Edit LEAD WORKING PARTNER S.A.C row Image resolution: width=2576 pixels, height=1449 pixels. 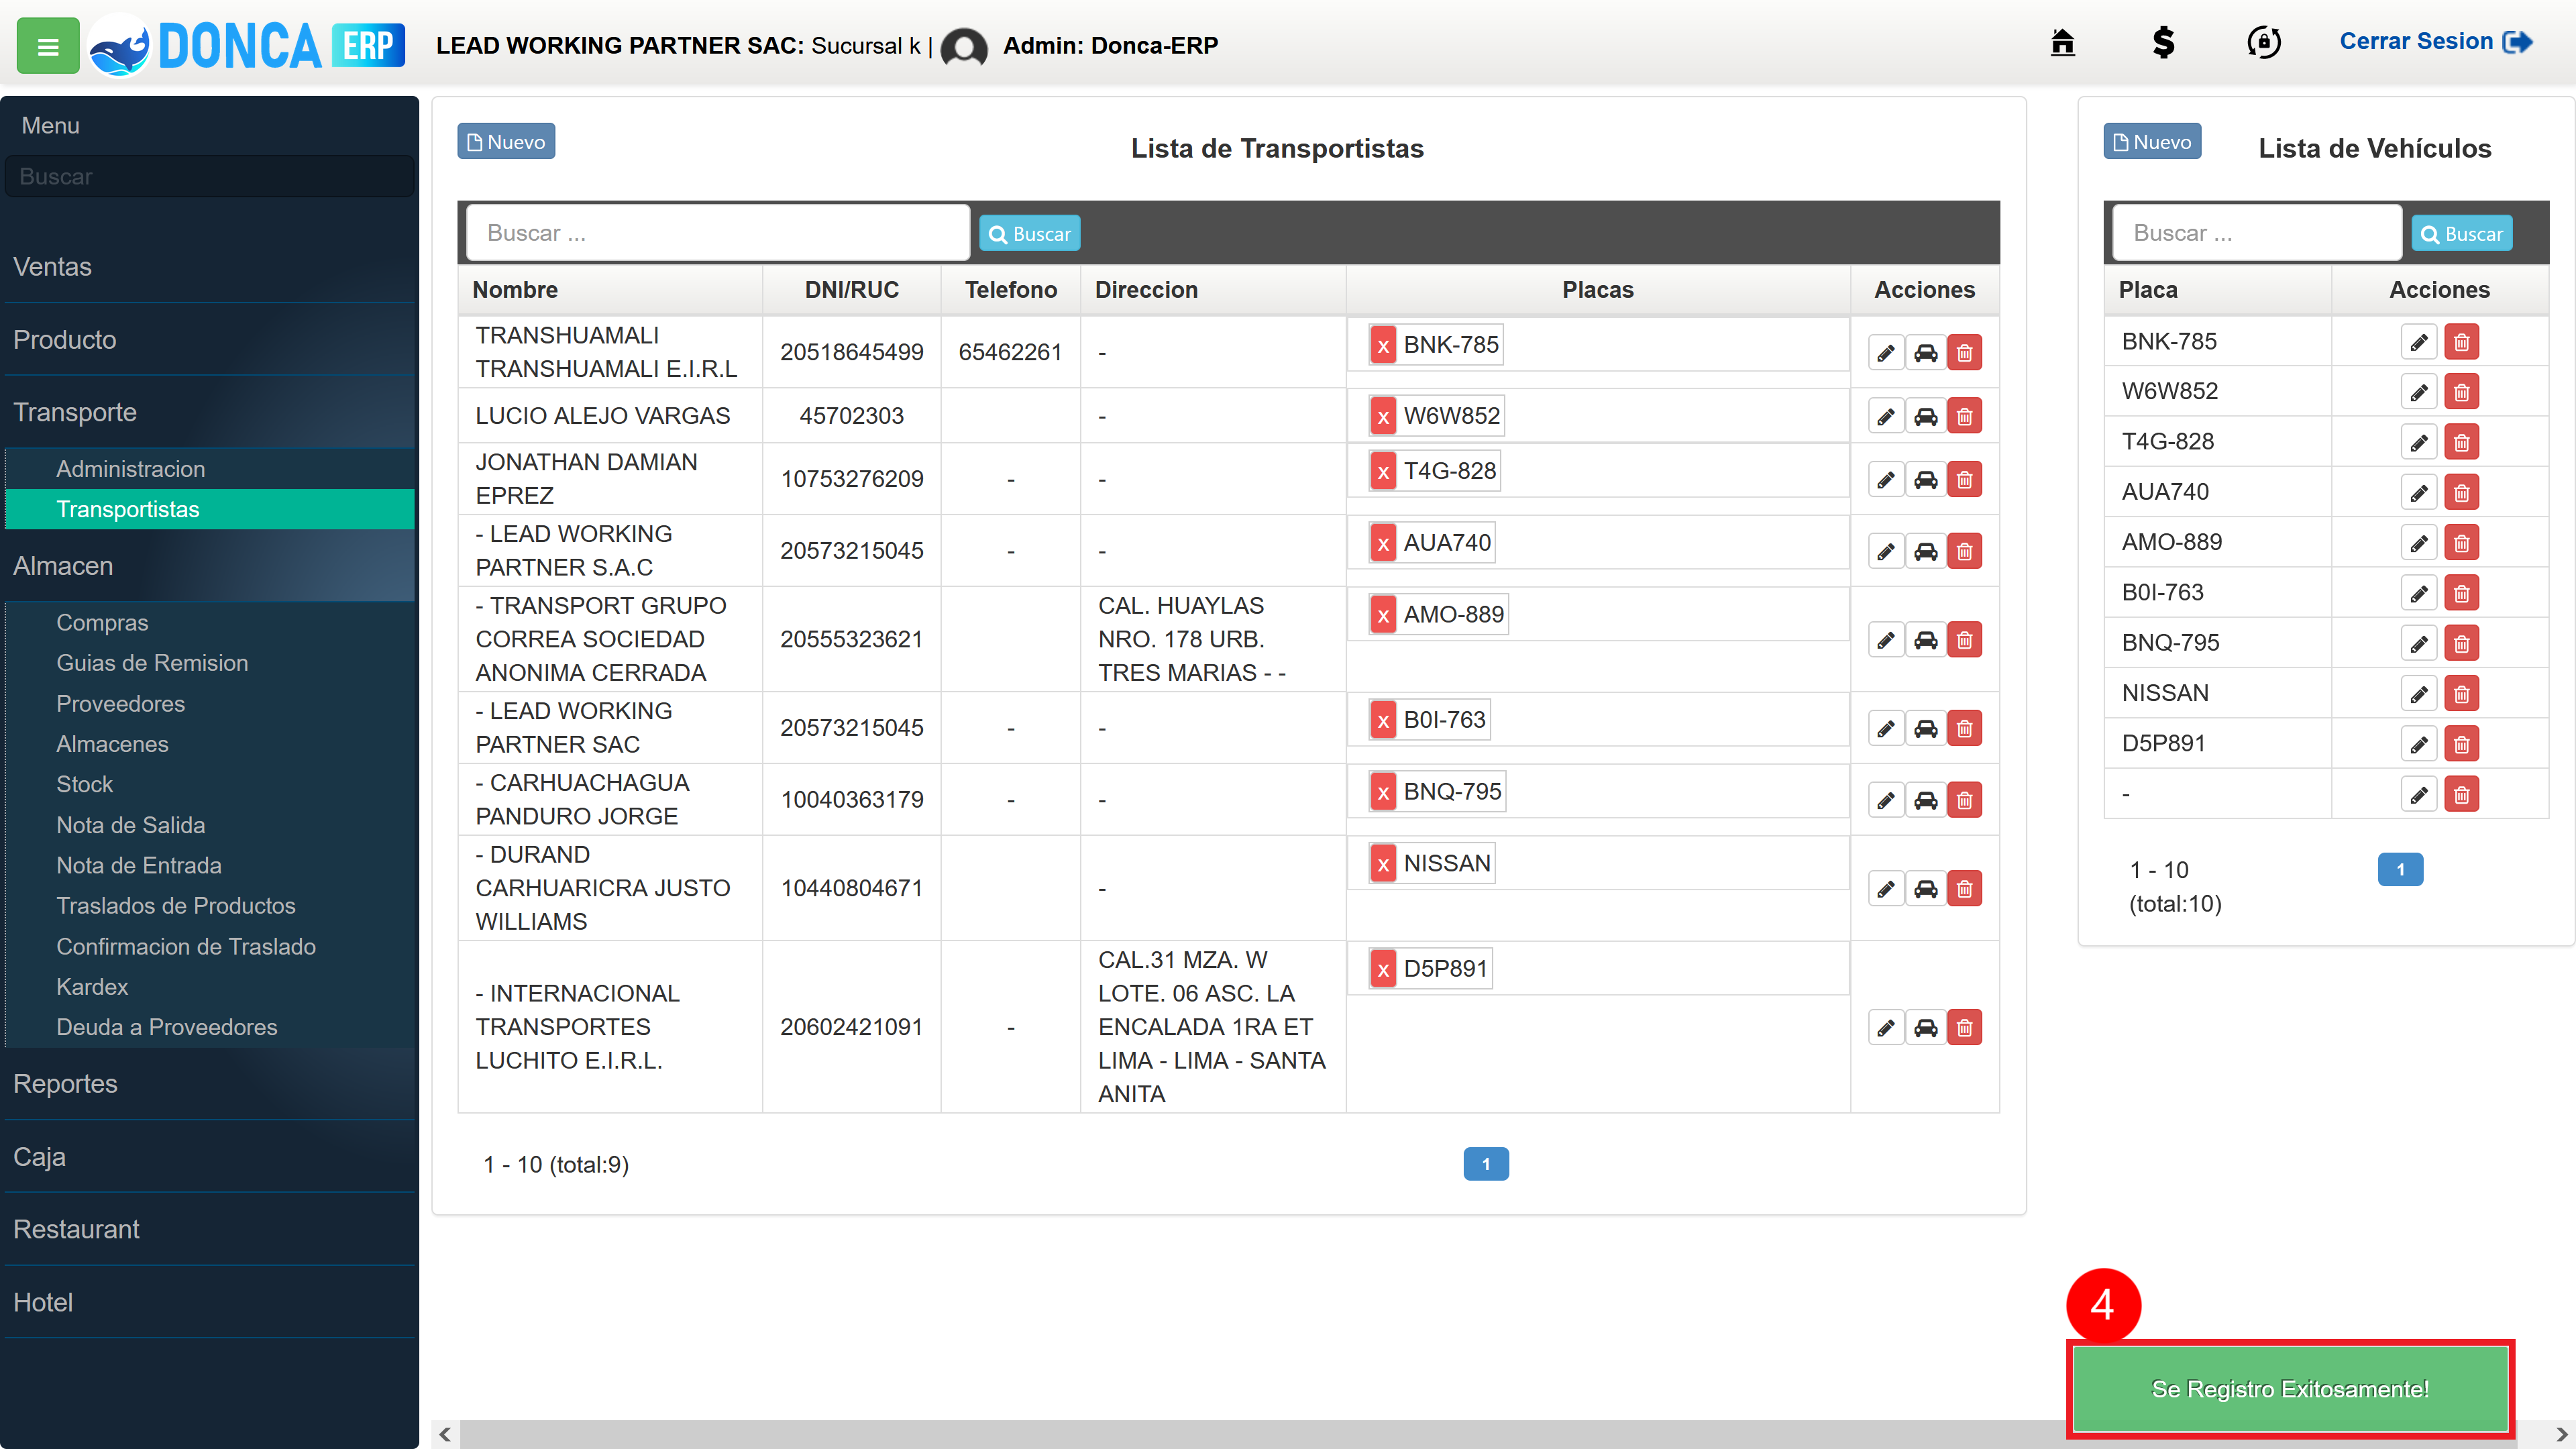pyautogui.click(x=1885, y=551)
